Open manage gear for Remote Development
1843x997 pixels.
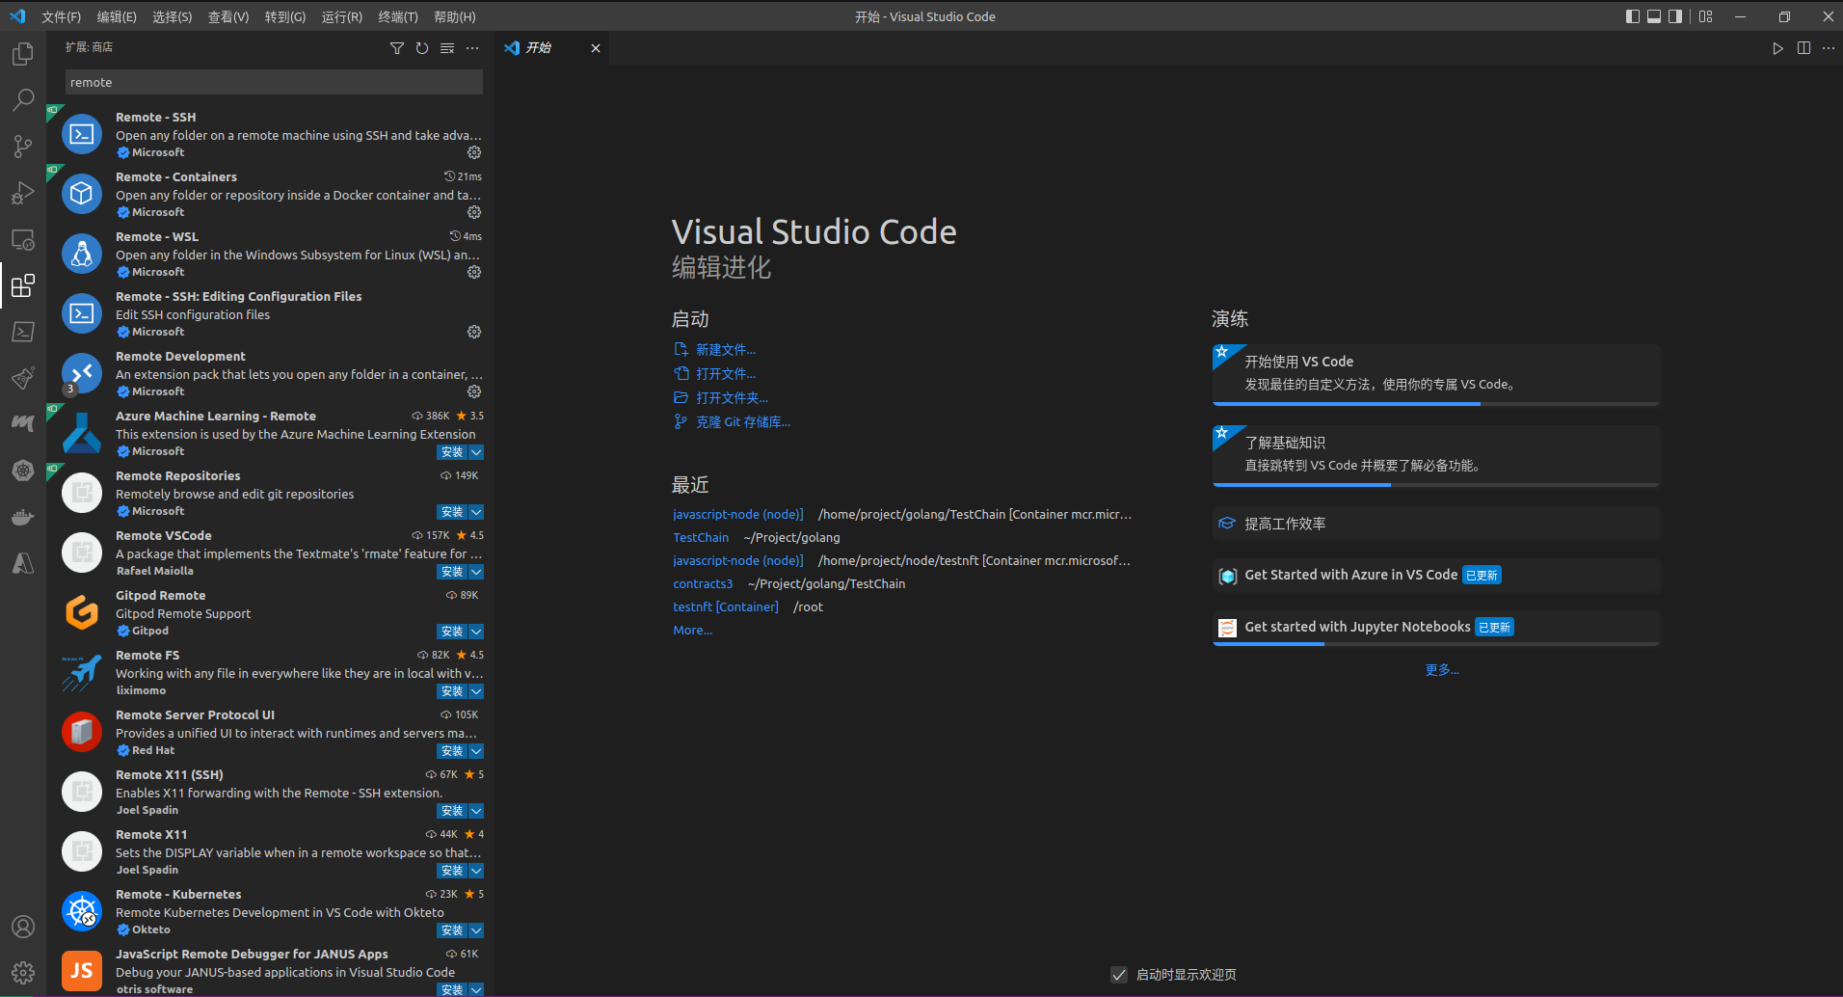pyautogui.click(x=474, y=391)
